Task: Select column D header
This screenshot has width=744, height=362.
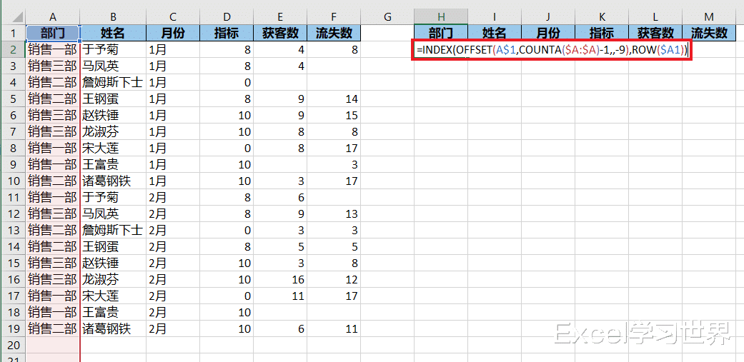Action: point(227,17)
